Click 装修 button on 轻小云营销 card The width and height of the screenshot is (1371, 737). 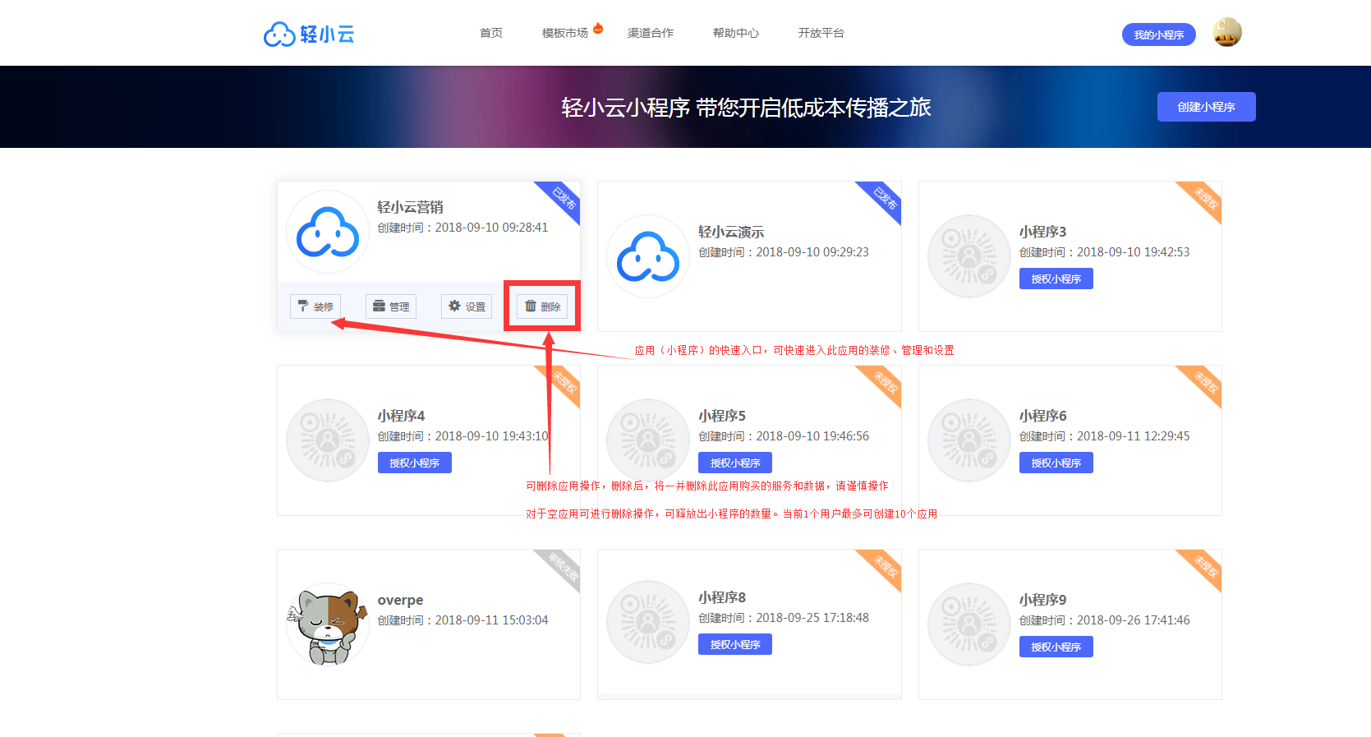pos(315,306)
